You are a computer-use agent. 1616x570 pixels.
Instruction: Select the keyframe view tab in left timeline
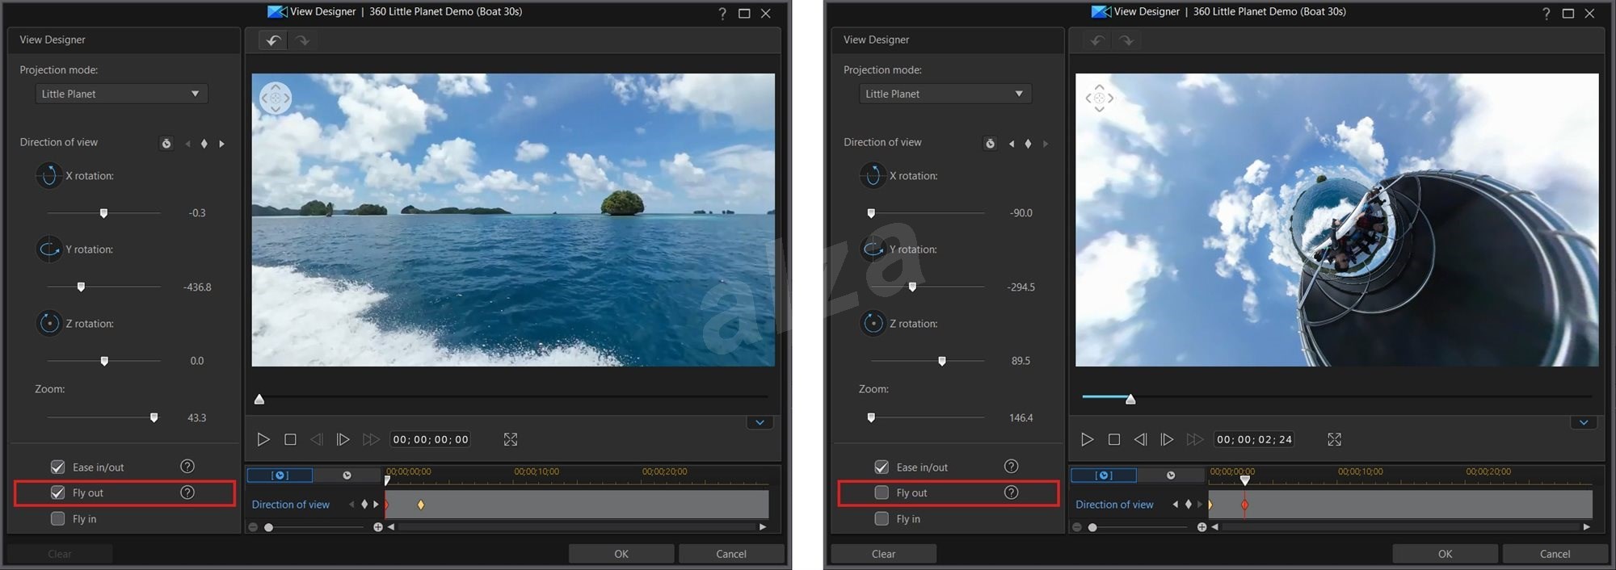coord(280,476)
